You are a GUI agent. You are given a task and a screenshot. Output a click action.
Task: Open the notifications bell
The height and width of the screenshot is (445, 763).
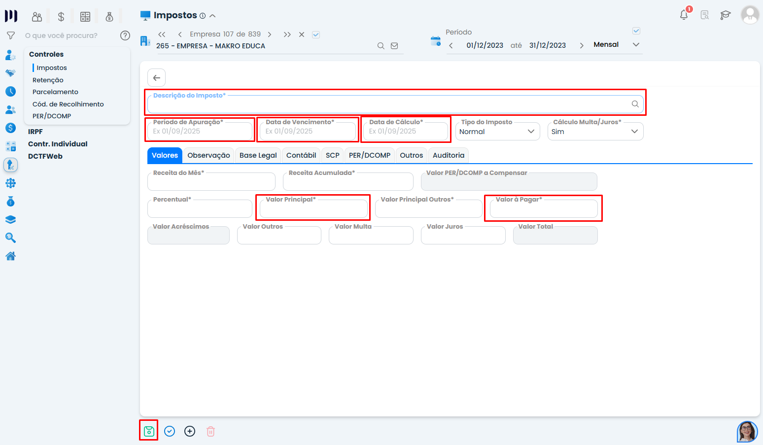(684, 15)
